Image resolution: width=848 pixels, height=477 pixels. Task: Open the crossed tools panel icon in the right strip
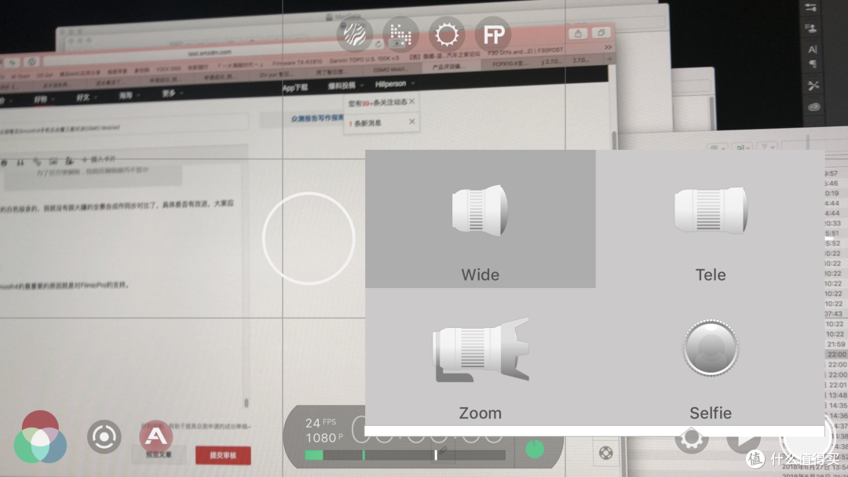click(813, 86)
